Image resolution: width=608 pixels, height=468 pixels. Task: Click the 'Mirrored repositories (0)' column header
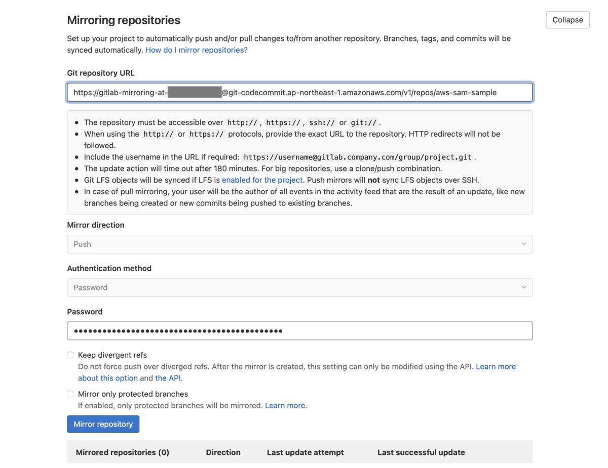122,452
